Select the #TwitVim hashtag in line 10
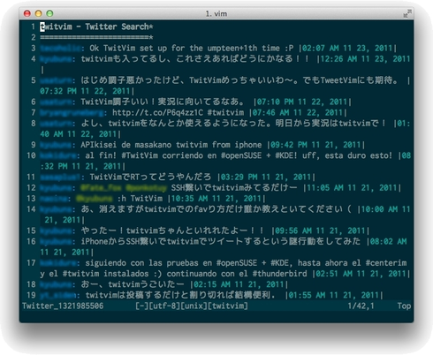The width and height of the screenshot is (433, 355). coord(140,155)
